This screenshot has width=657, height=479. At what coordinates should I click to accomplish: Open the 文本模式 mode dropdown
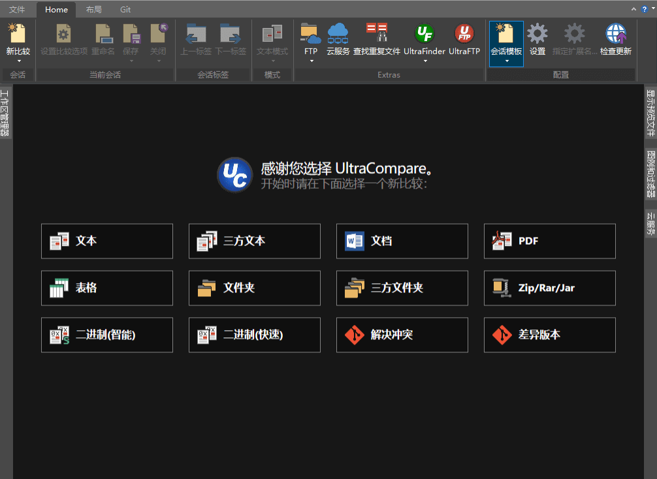[273, 61]
